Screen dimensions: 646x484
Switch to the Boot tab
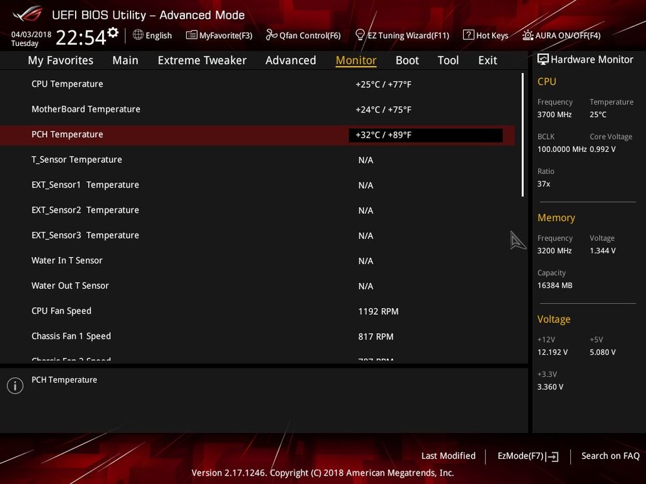pos(407,61)
